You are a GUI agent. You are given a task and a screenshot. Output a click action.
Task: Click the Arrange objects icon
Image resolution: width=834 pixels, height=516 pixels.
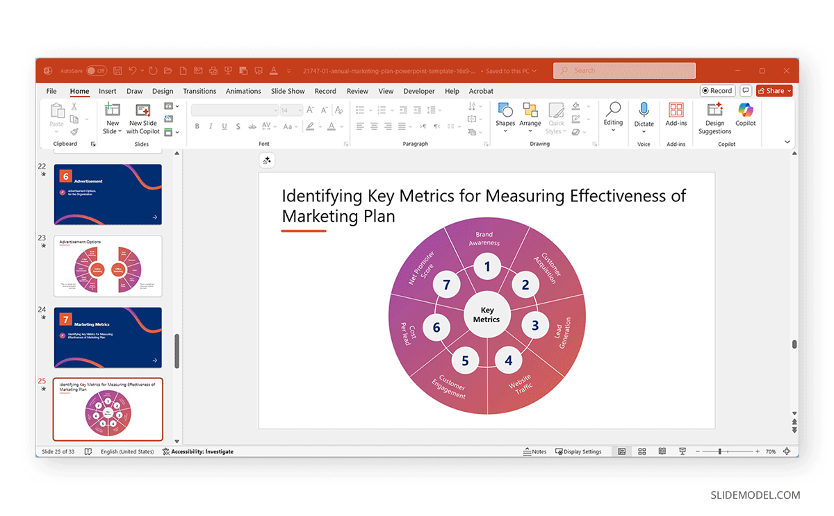click(x=530, y=115)
